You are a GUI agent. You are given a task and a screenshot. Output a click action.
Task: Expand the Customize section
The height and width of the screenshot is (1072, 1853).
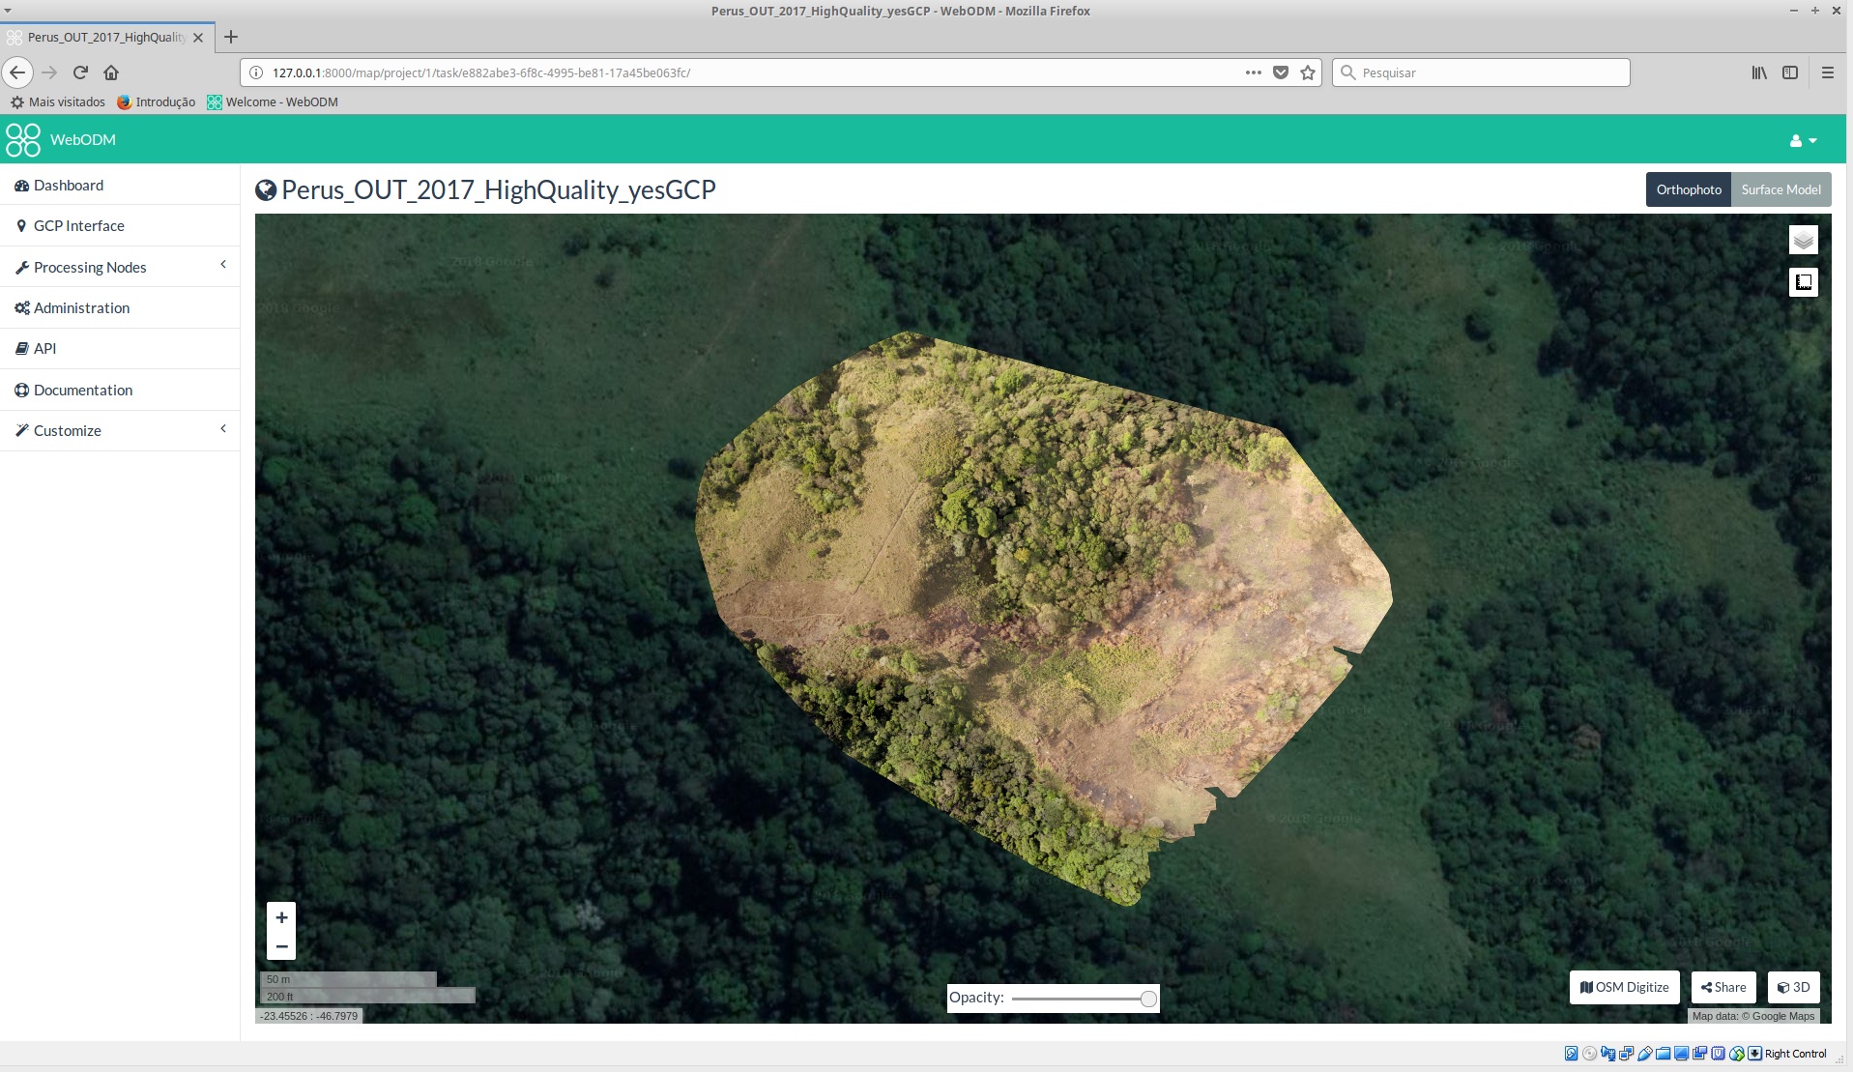pos(223,428)
